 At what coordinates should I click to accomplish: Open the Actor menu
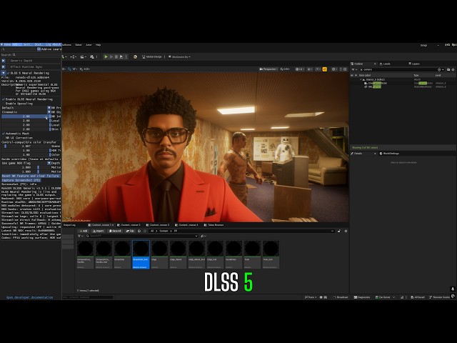pyautogui.click(x=89, y=45)
